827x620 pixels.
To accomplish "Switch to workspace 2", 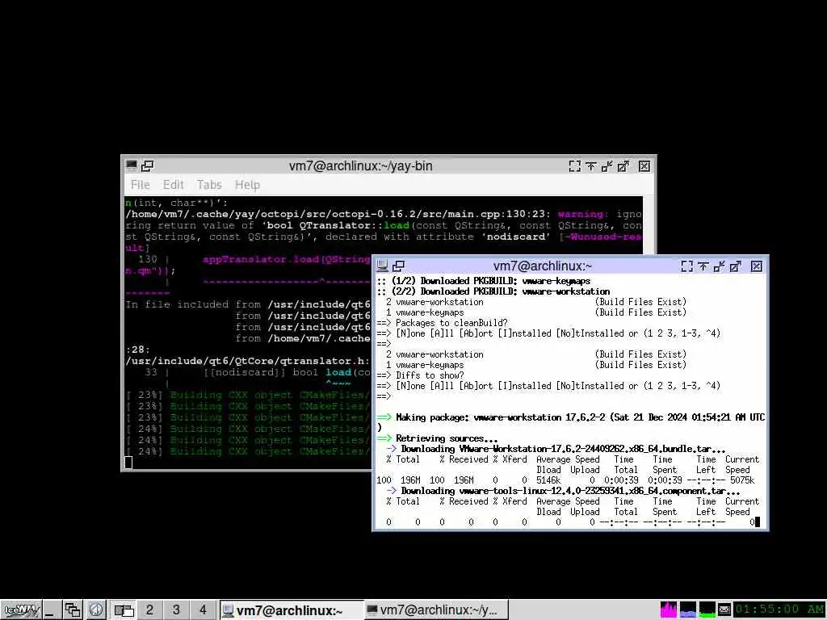I will click(149, 610).
